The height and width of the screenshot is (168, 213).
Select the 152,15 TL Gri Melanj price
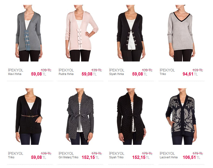90,157
